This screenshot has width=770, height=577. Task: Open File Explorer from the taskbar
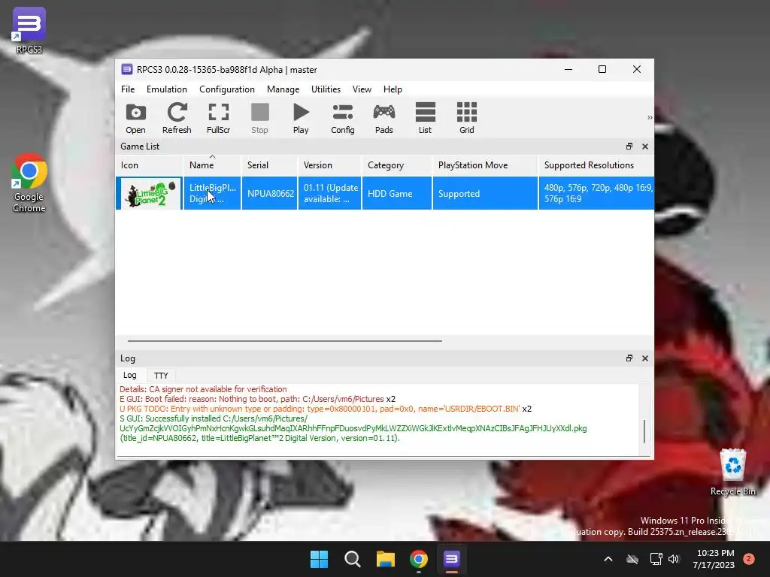386,559
